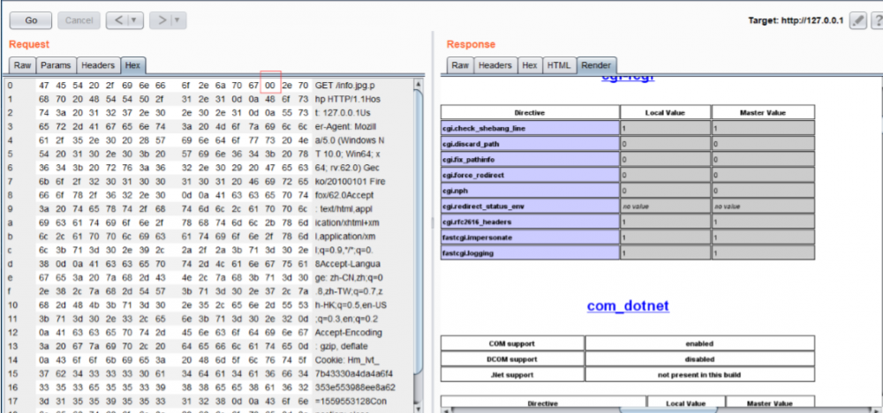
Task: Click ASCII text 'er-Agent: Mozill'
Action: tap(345, 126)
